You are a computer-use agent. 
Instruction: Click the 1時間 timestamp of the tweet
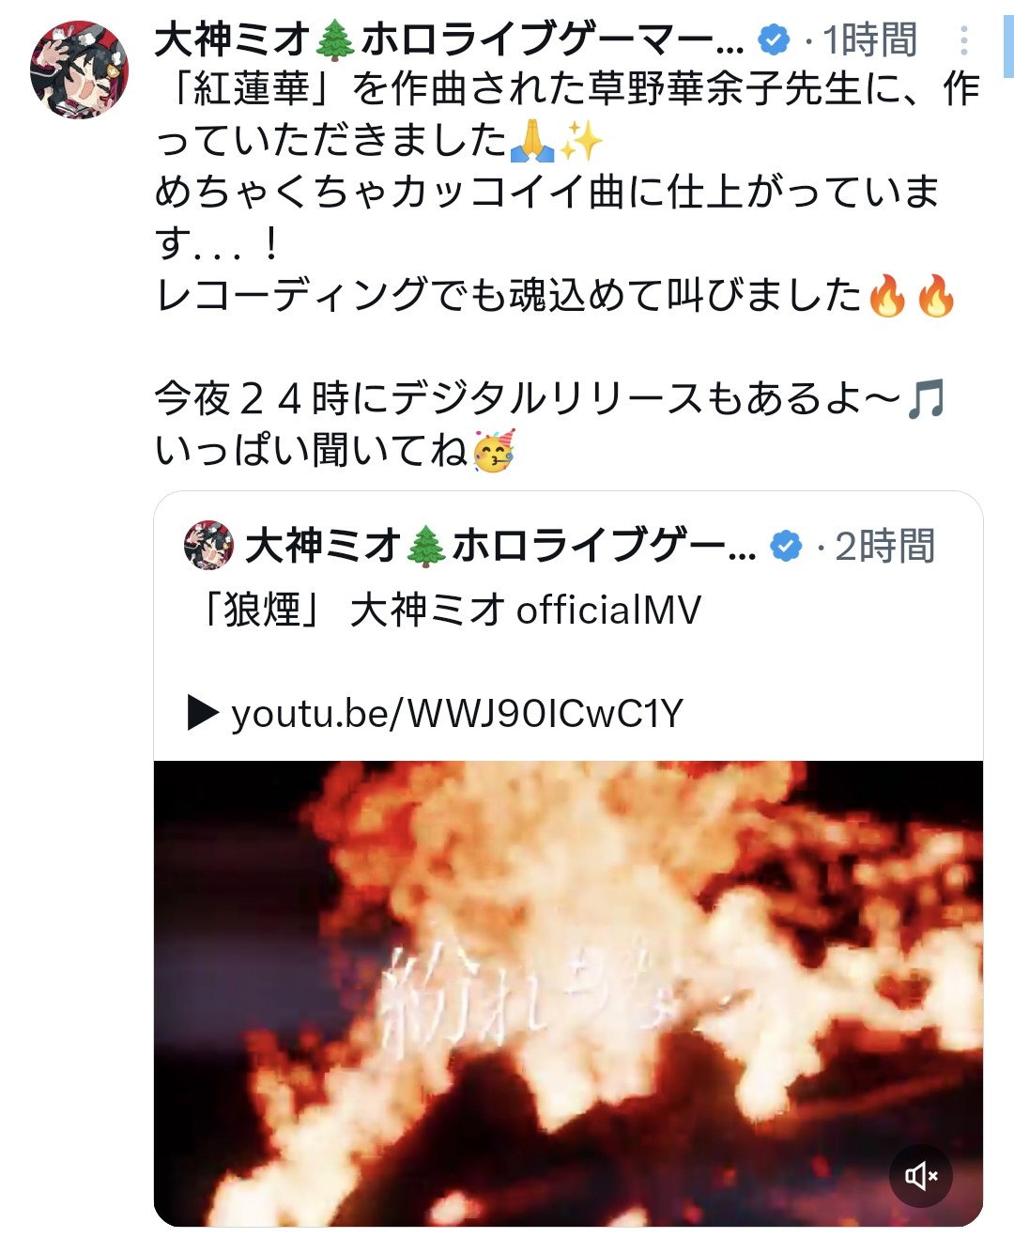(x=870, y=40)
